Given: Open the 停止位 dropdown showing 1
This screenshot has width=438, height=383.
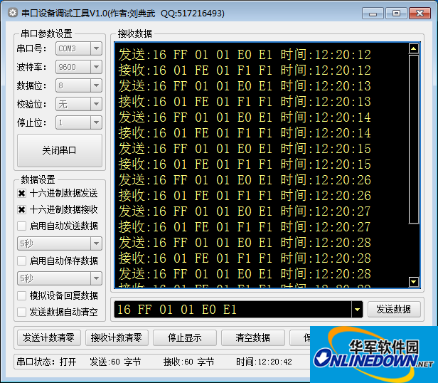Looking at the screenshot, I should coord(79,122).
